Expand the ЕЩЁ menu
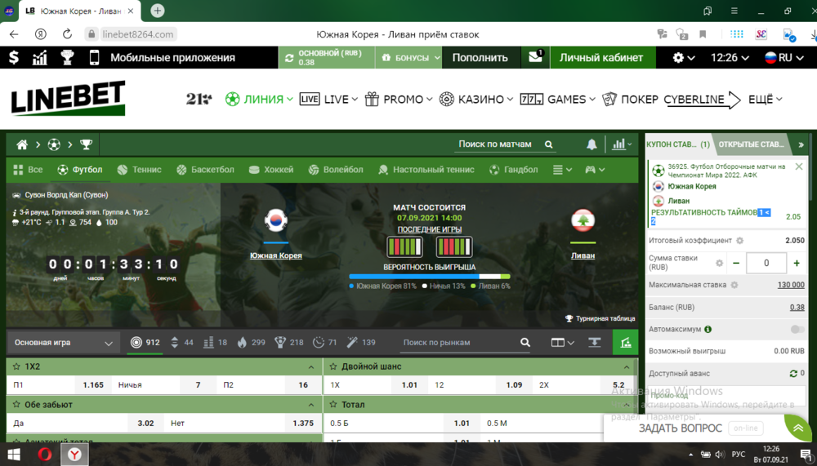The width and height of the screenshot is (817, 466). point(766,99)
